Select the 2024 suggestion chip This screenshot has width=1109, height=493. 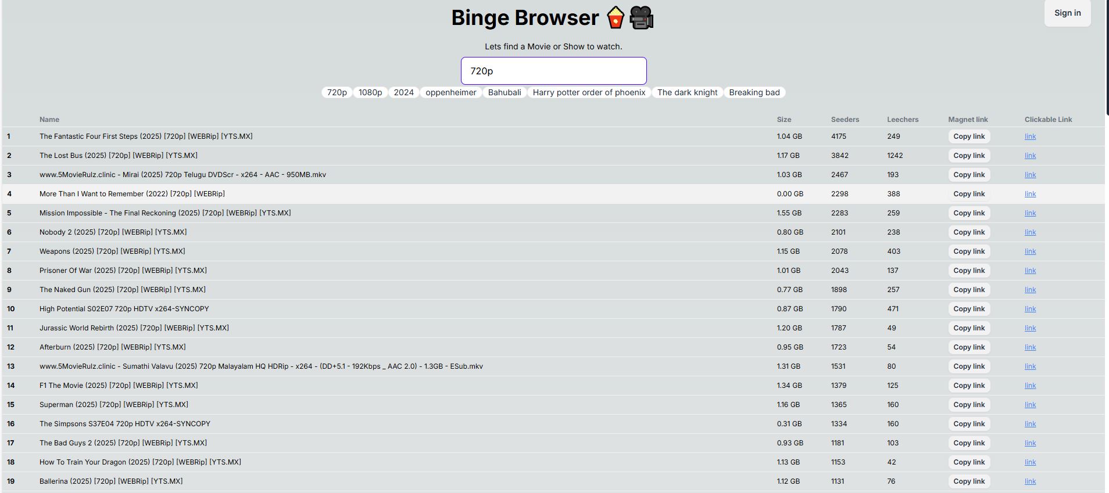coord(403,92)
